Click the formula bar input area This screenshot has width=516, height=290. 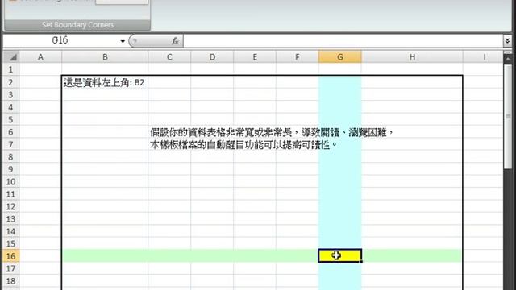343,41
